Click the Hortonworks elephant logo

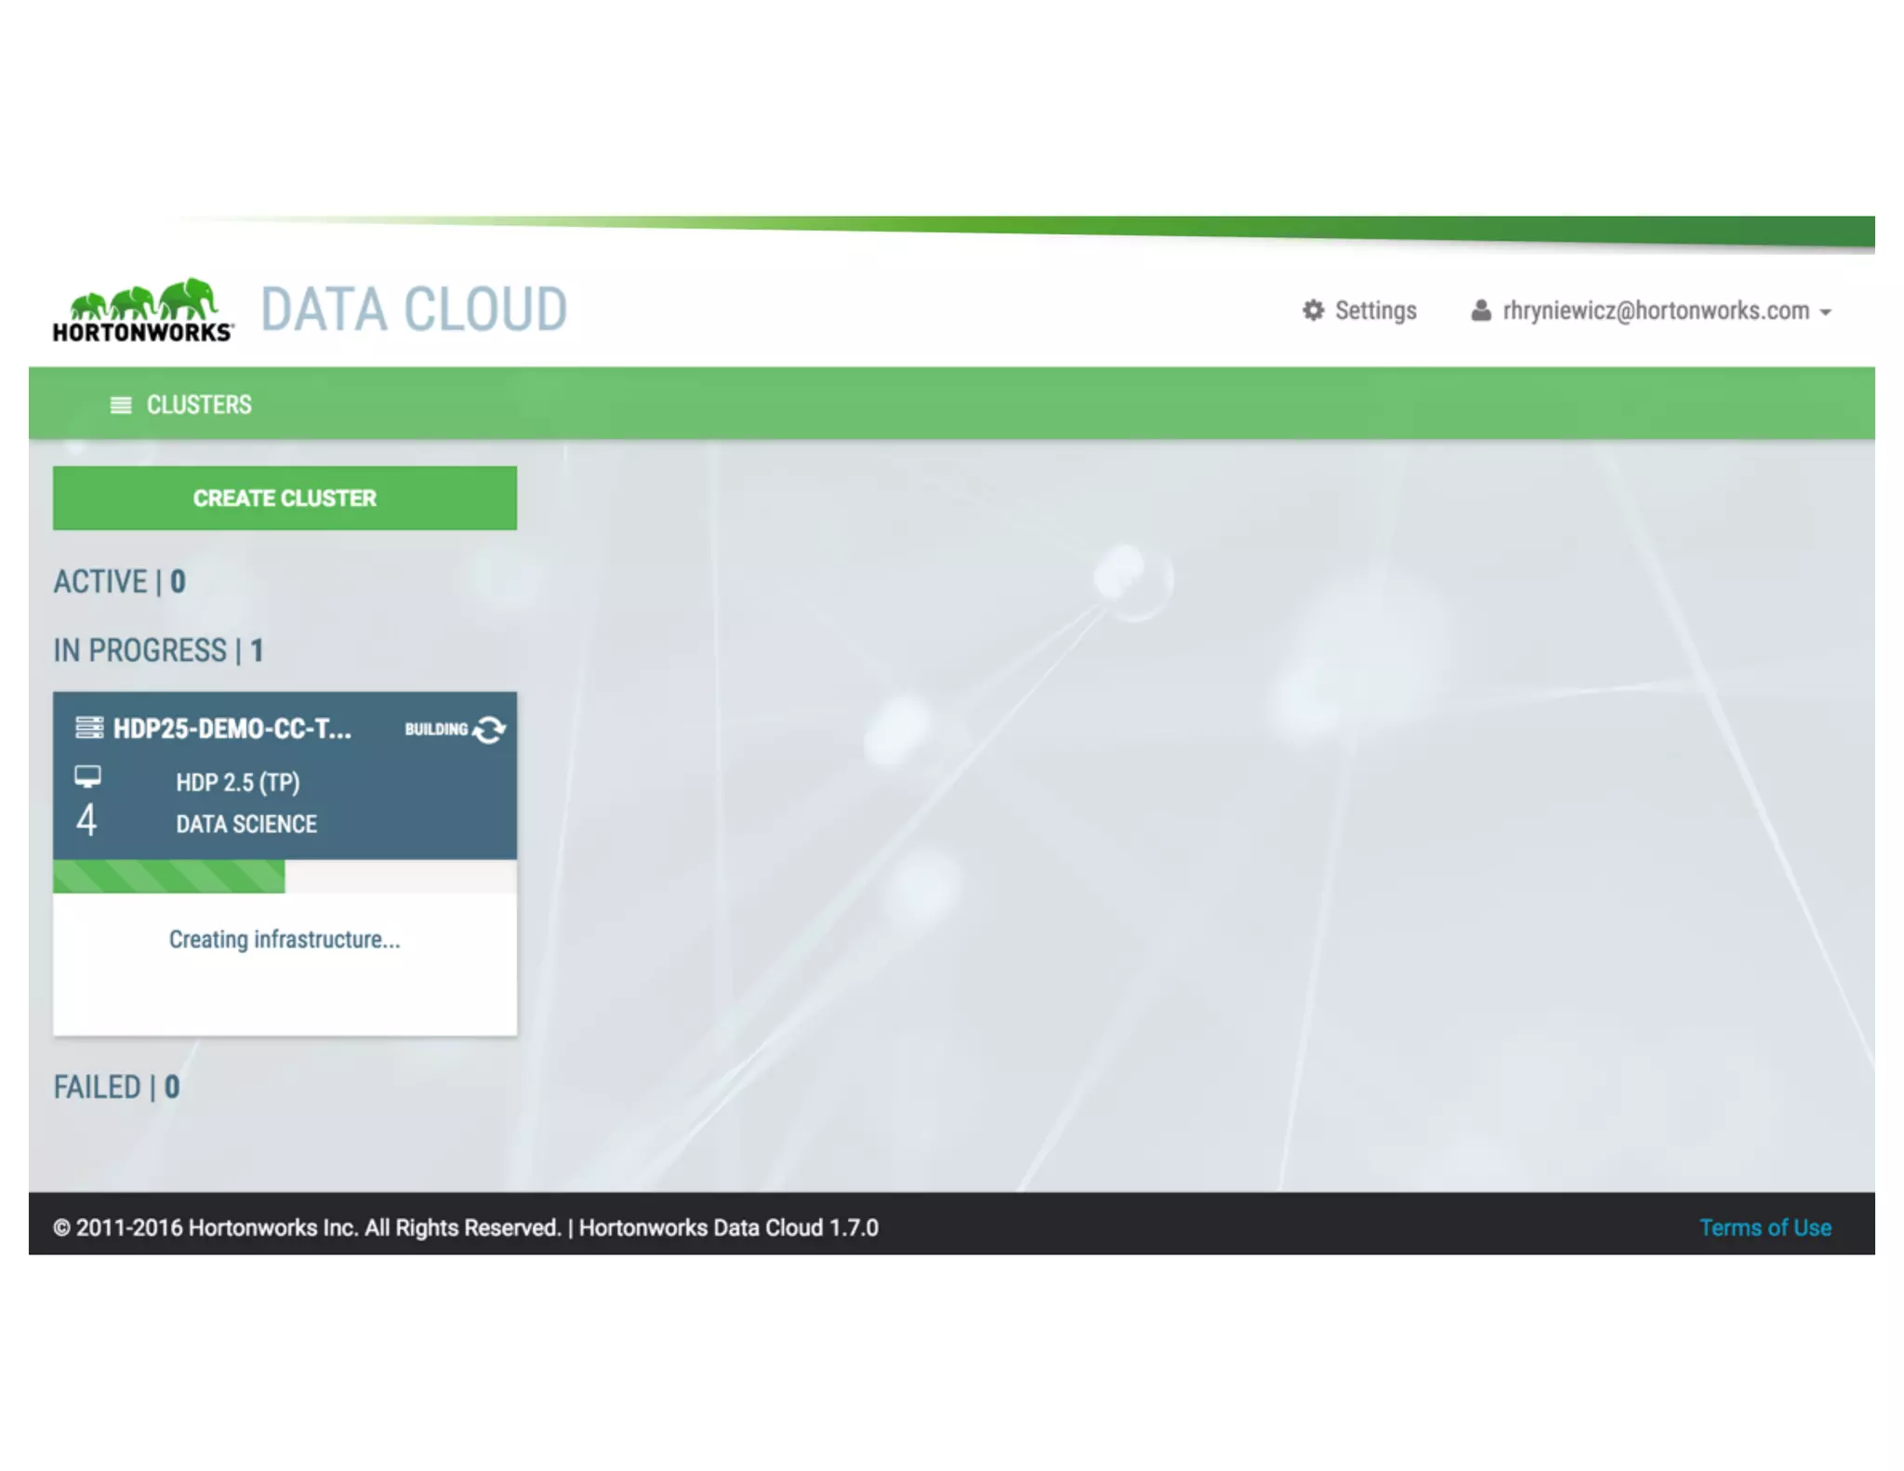[142, 311]
